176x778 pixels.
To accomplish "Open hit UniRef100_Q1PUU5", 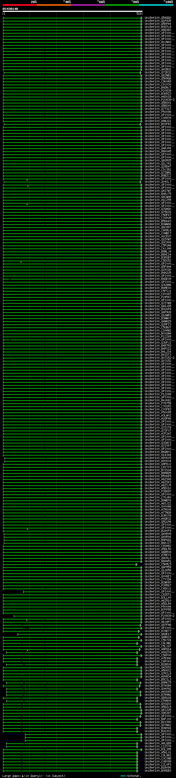I will click(158, 21).
